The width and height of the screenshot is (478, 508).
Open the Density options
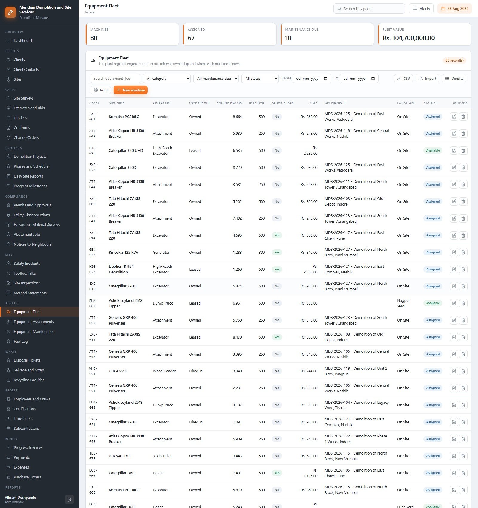tap(454, 79)
